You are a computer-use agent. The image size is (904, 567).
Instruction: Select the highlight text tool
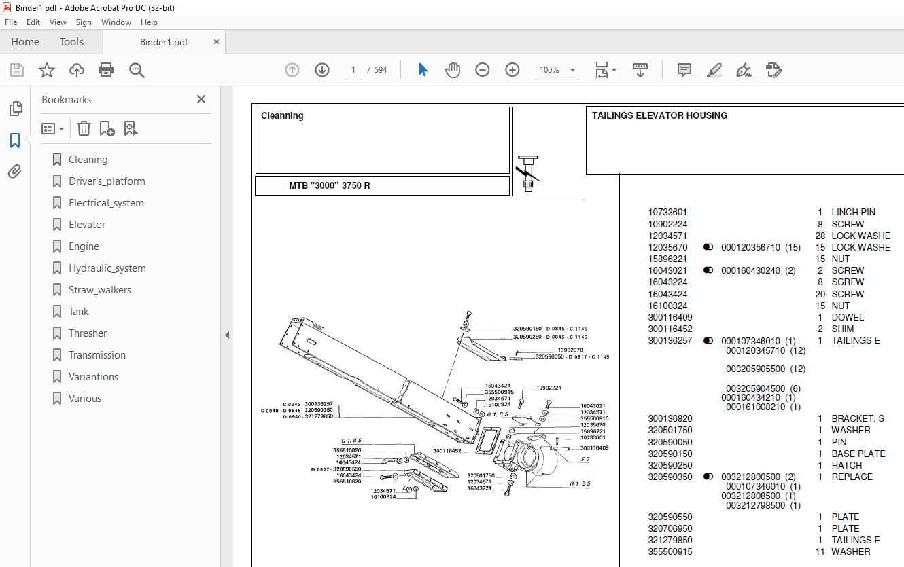coord(714,70)
